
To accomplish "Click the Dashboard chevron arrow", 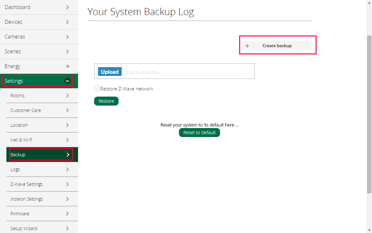I will click(67, 7).
